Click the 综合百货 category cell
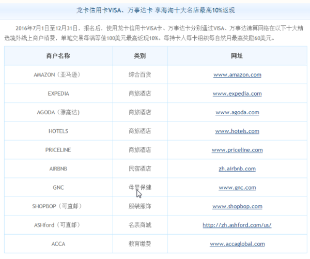 pyautogui.click(x=140, y=75)
